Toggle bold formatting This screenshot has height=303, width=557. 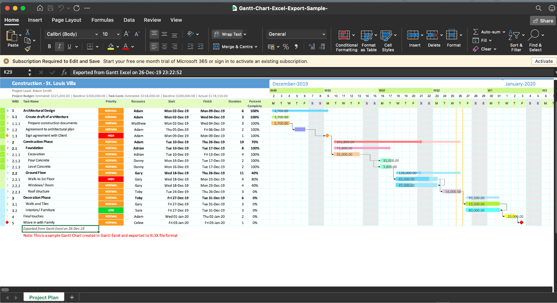tap(49, 46)
